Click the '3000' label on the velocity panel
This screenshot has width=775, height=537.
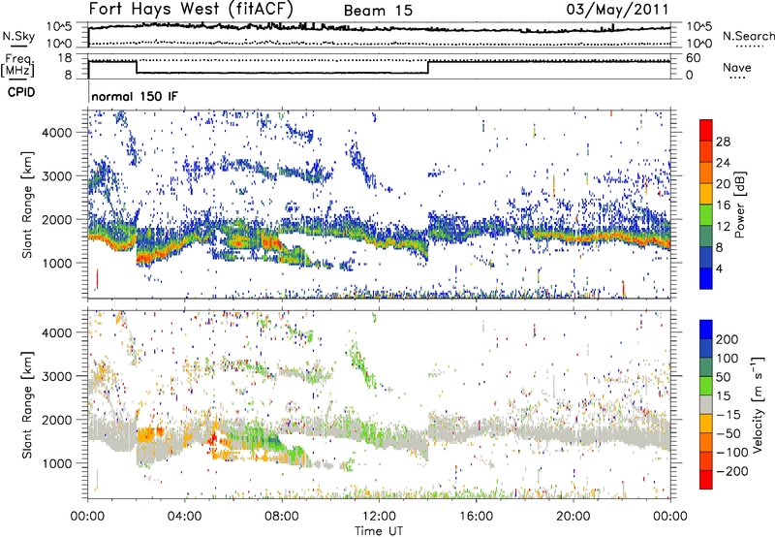[x=56, y=376]
